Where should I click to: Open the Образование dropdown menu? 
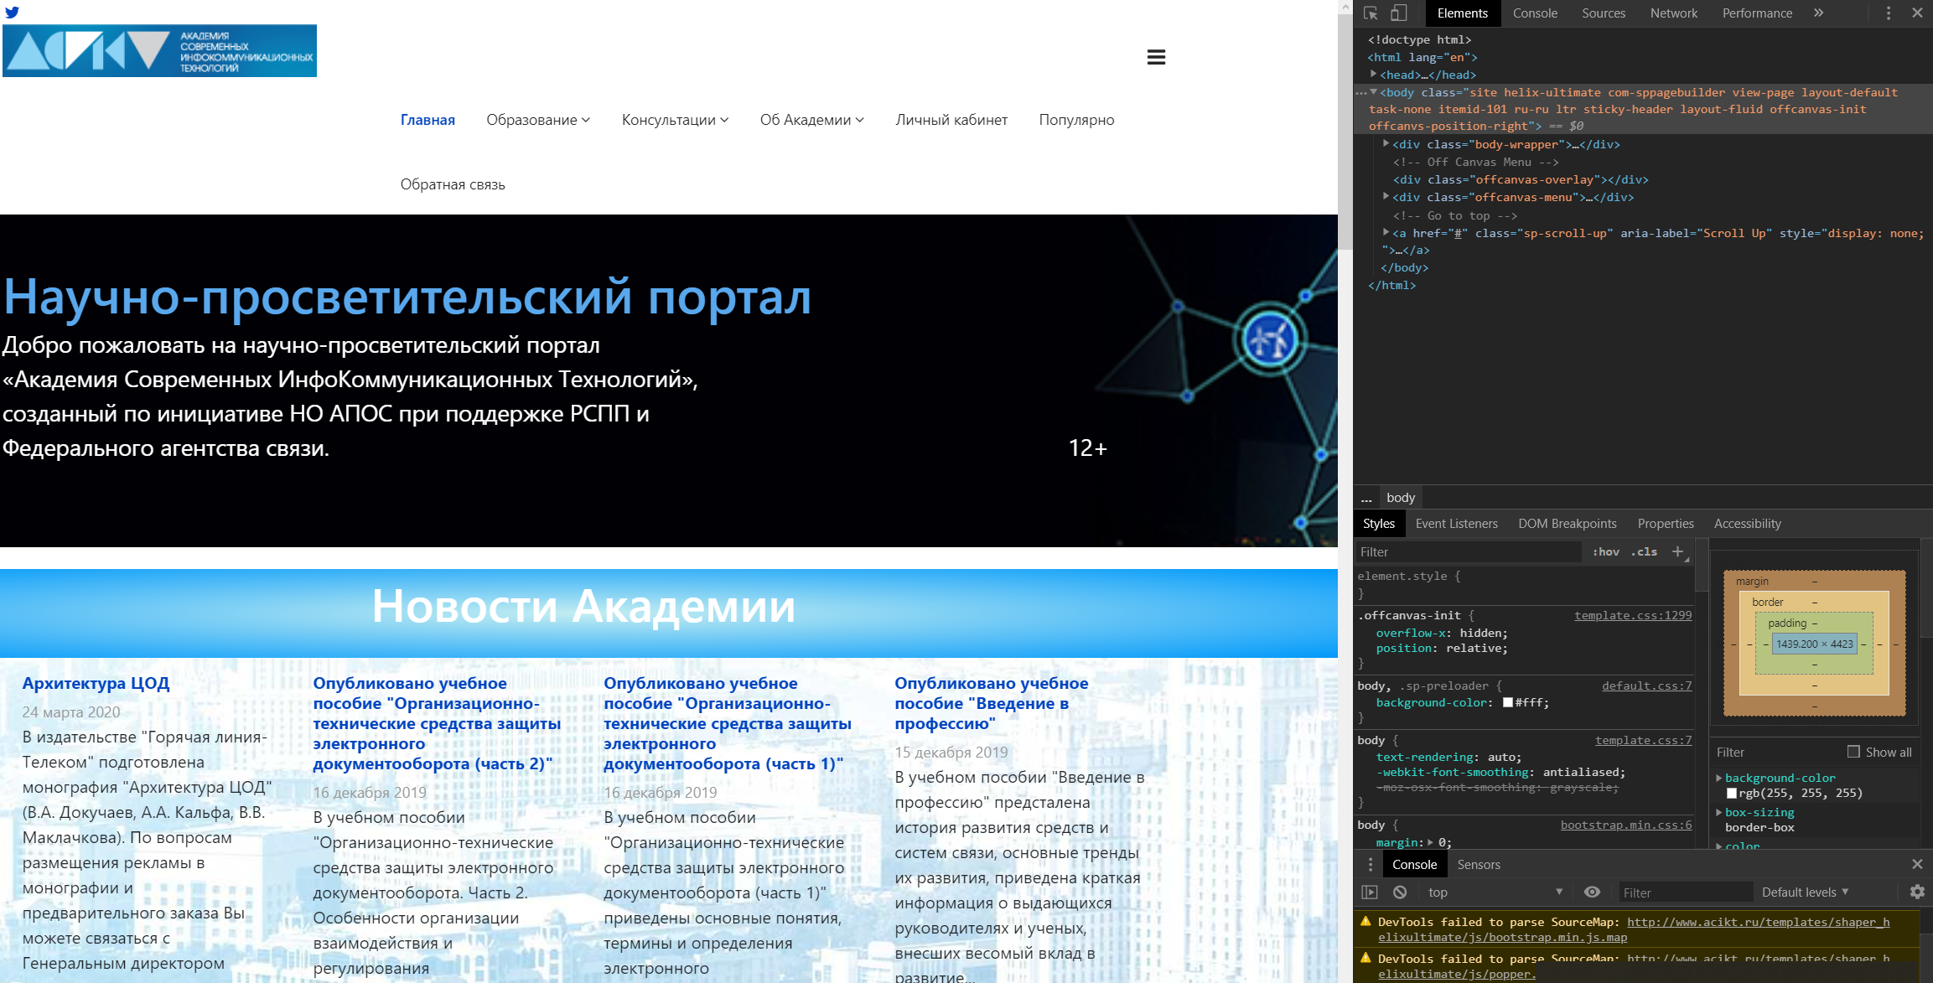coord(538,120)
